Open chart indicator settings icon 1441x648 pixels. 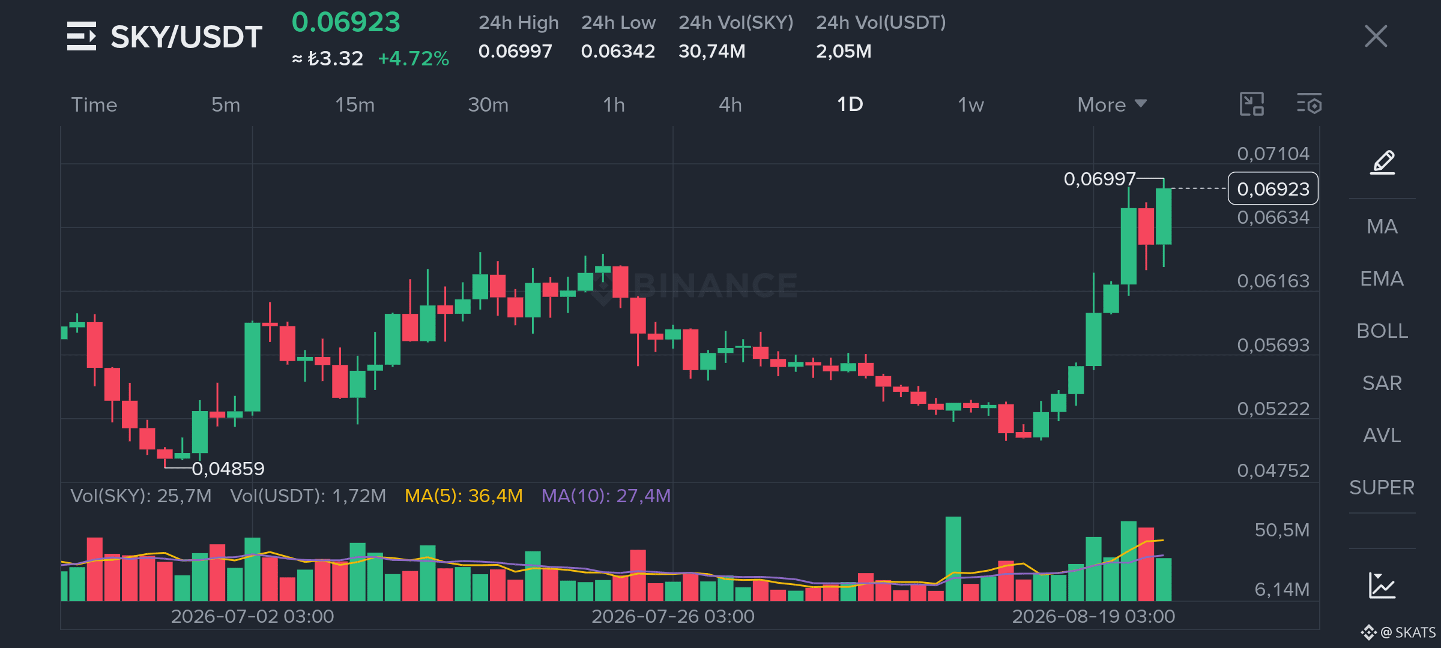(x=1309, y=104)
